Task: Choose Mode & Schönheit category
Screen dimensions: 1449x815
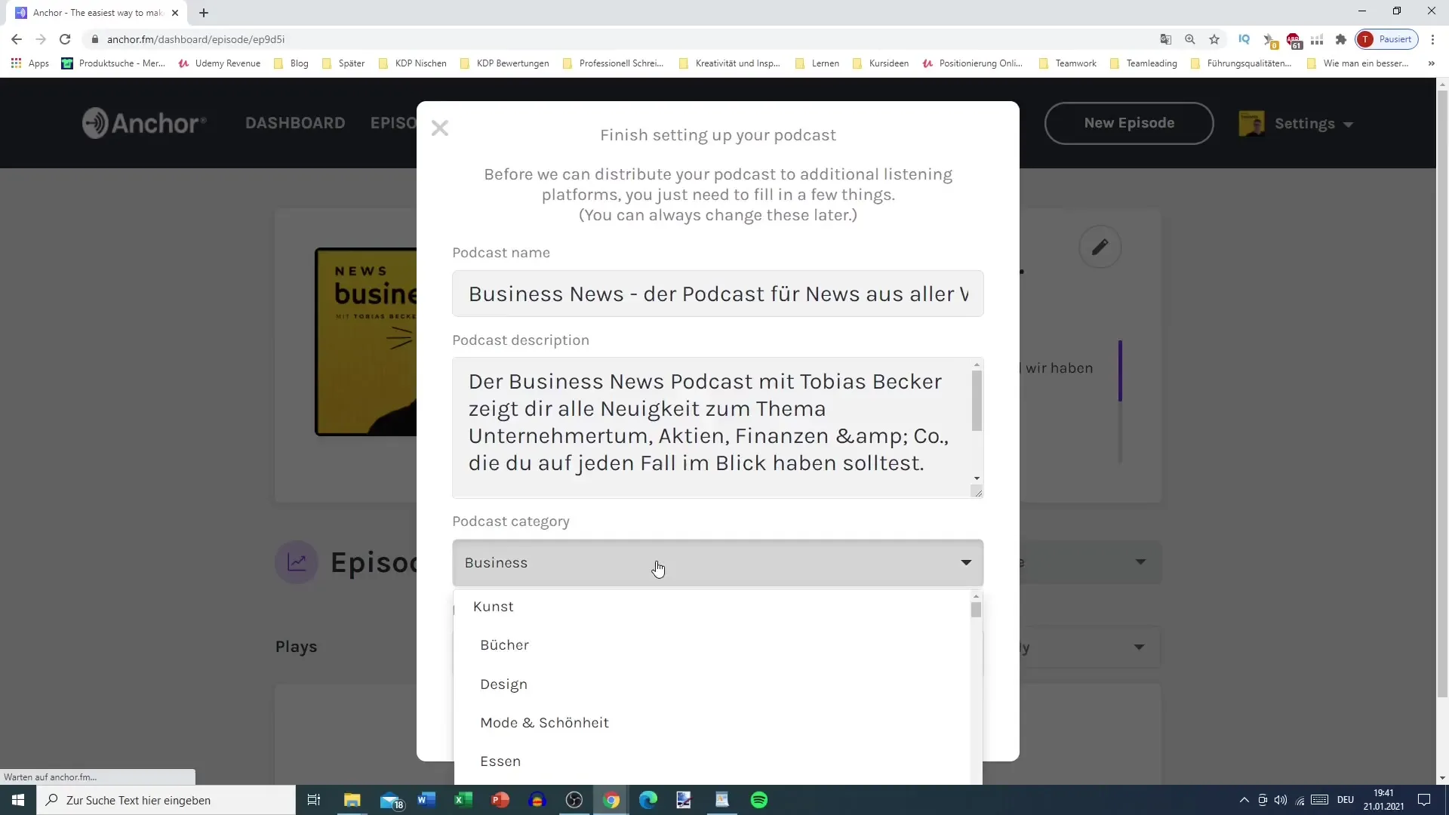Action: (712, 723)
